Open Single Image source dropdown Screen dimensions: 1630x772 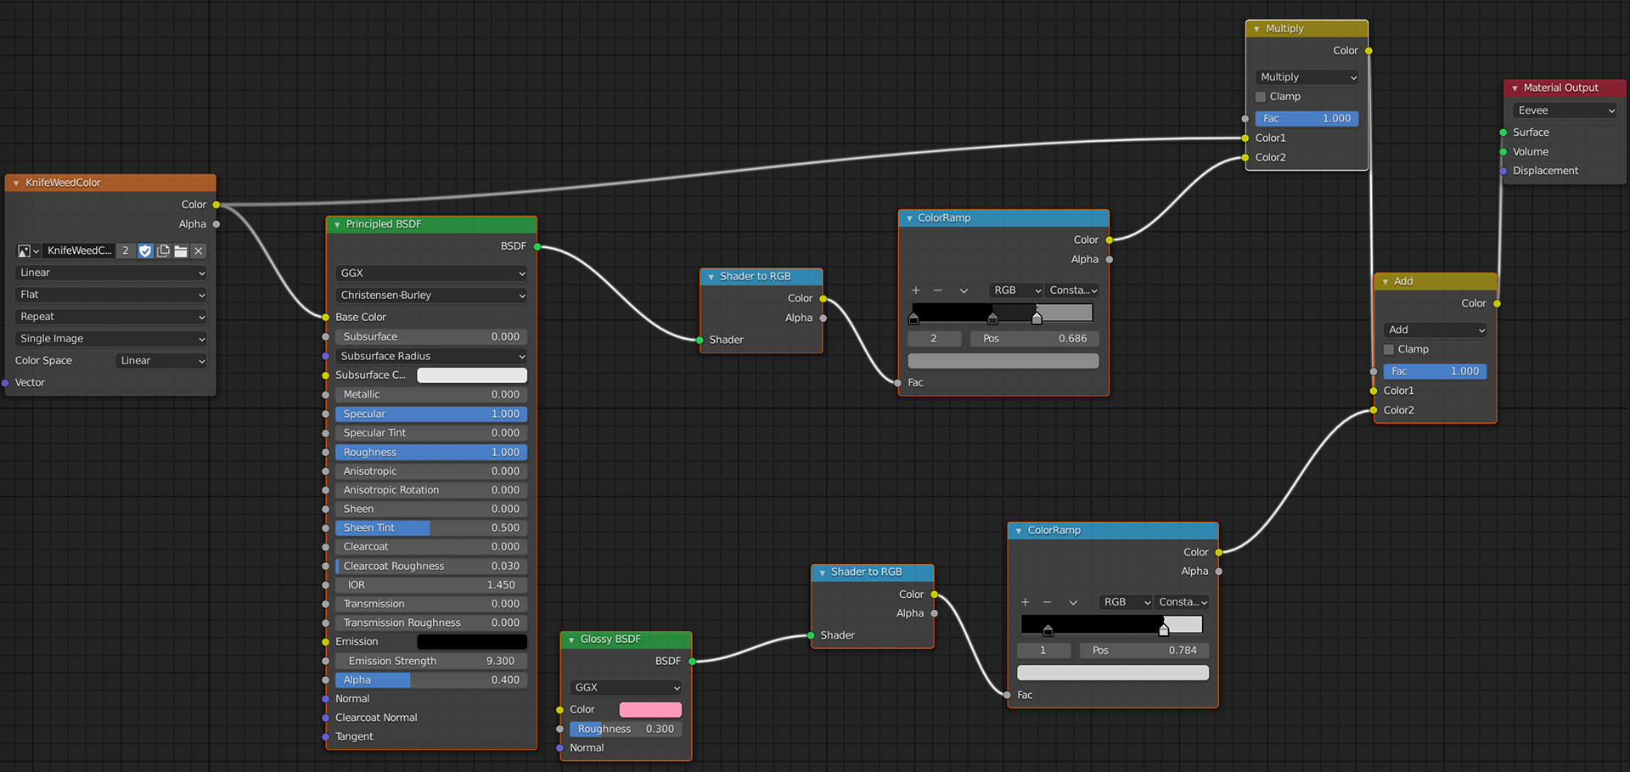(111, 339)
